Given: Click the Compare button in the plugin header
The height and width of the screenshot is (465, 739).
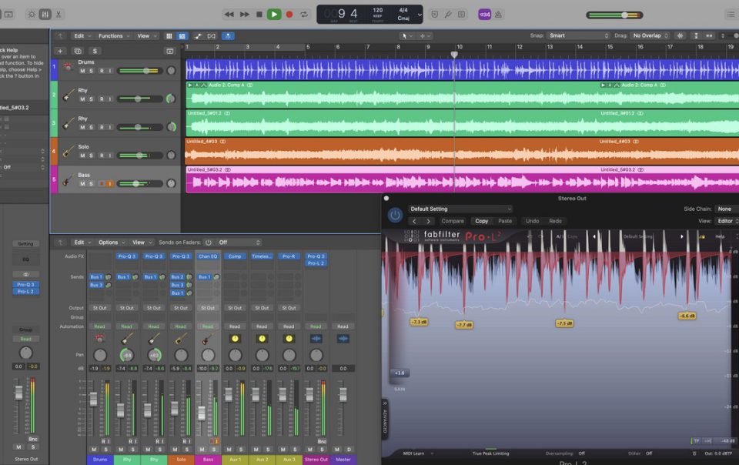Looking at the screenshot, I should pos(452,221).
